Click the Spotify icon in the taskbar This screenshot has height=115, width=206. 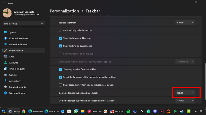click(128, 111)
